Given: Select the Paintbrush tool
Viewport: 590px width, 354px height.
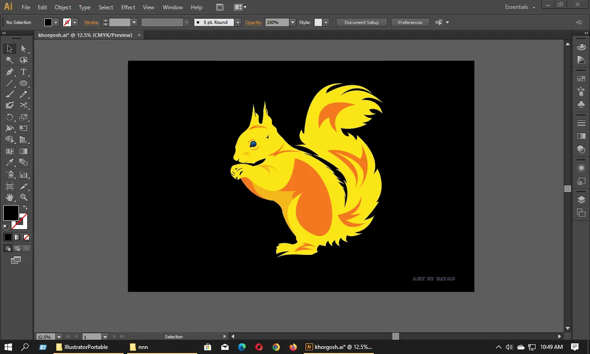Looking at the screenshot, I should (9, 94).
